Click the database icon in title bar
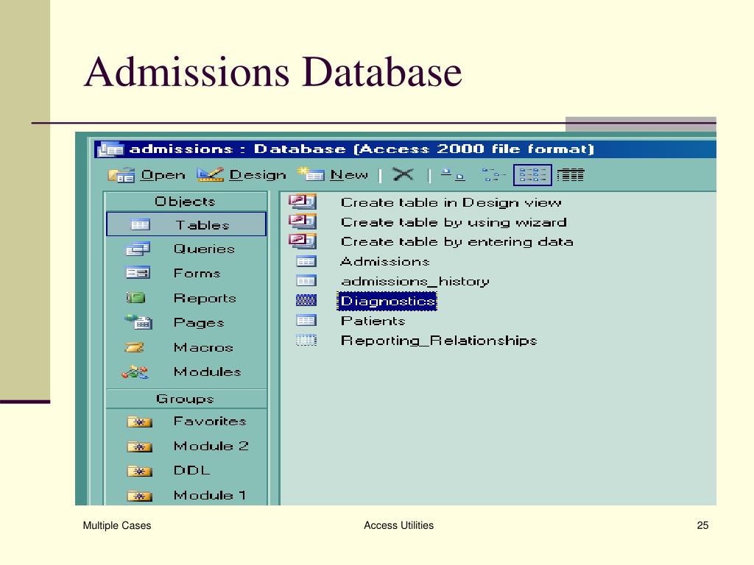 point(110,149)
